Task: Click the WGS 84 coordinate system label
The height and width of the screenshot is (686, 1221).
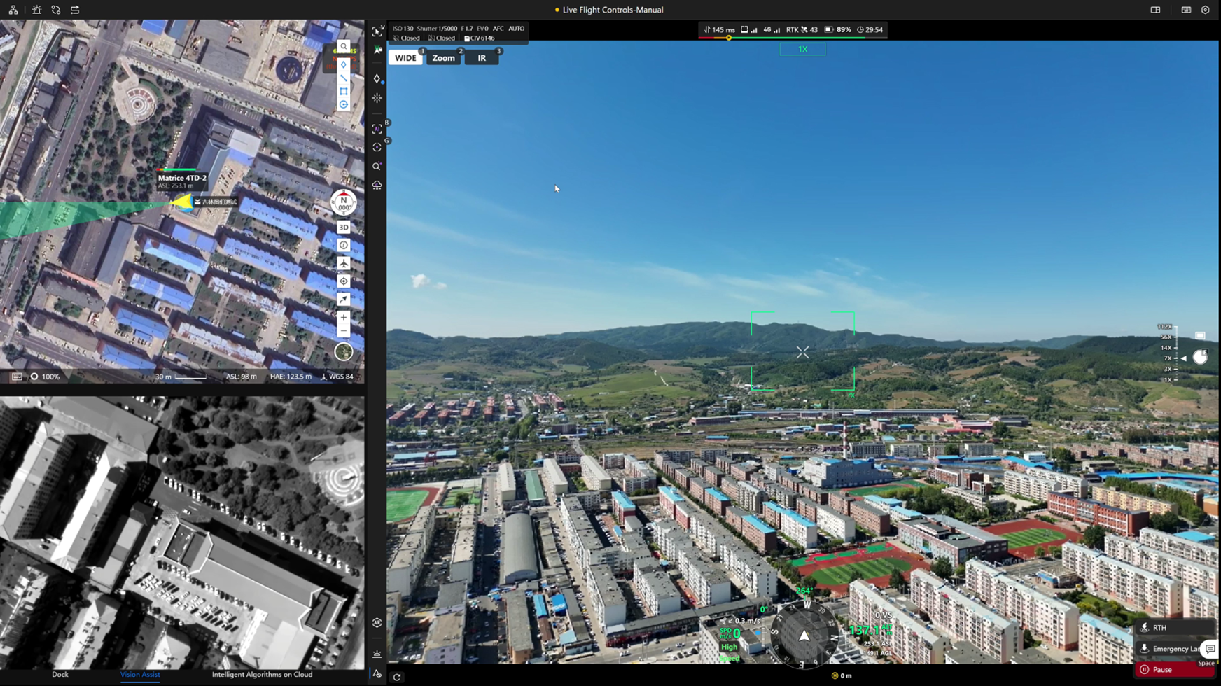Action: click(337, 377)
